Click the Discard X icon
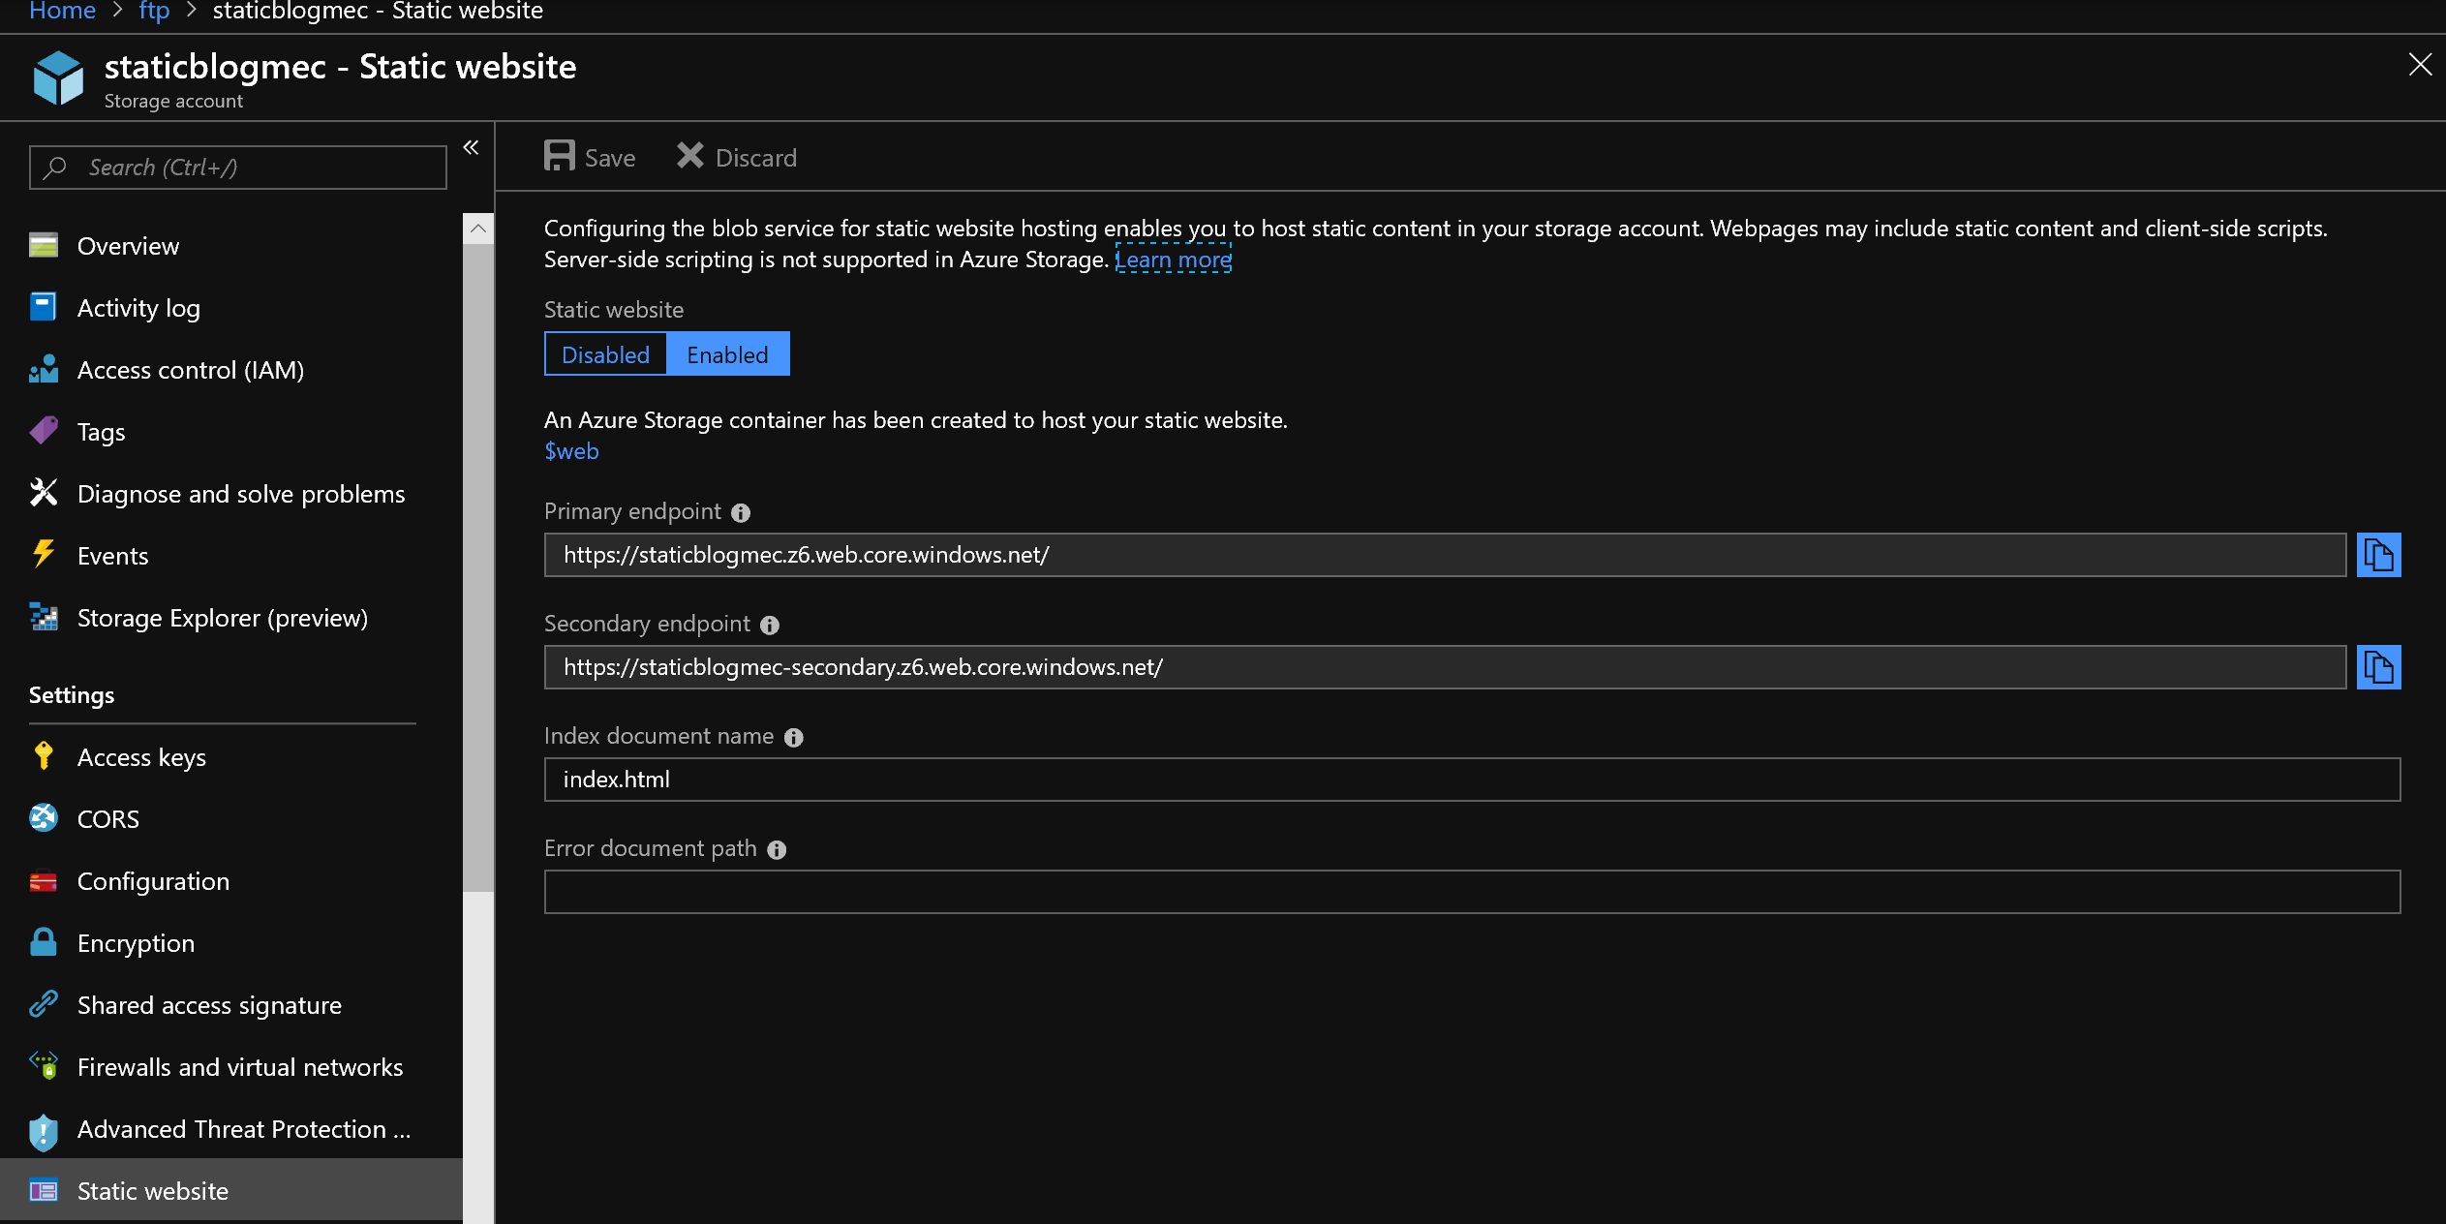Screen dimensions: 2446x1224 click(x=689, y=156)
